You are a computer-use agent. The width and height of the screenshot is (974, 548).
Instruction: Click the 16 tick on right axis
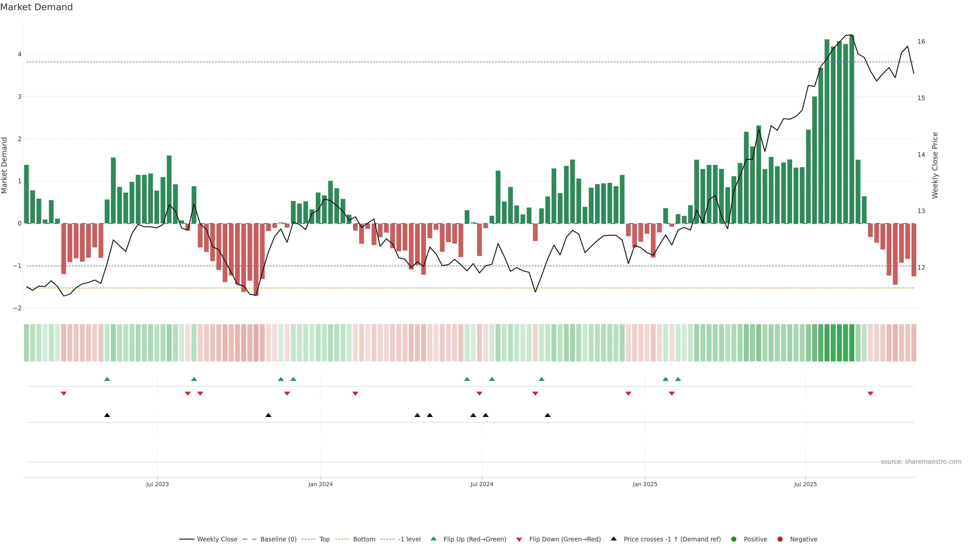coord(921,42)
